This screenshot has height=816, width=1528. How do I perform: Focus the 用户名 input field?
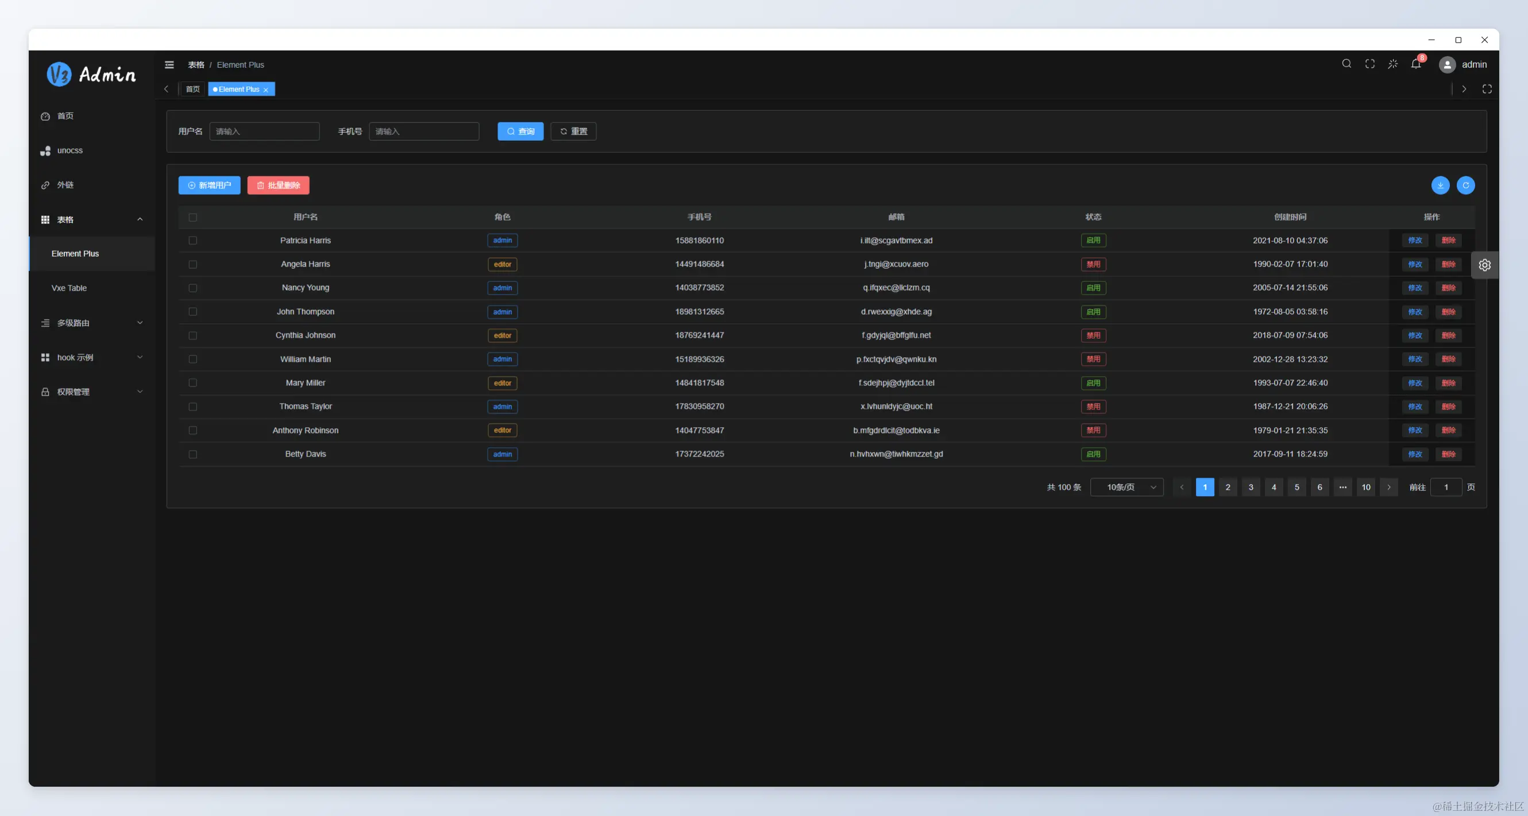pos(265,131)
